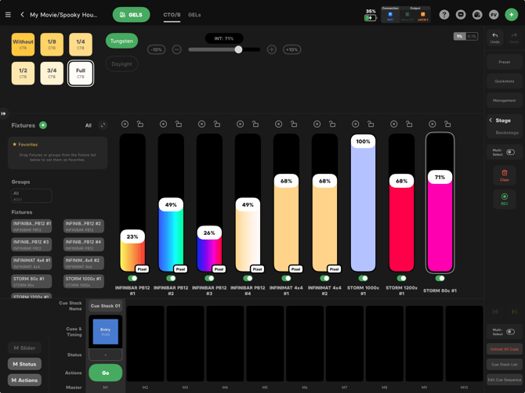The height and width of the screenshot is (393, 525).
Task: Toggle Multi-Select switch in Stage panel
Action: tap(510, 152)
